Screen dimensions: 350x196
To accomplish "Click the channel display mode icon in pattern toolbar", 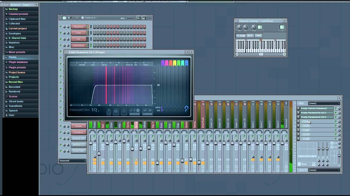I will click(x=64, y=18).
